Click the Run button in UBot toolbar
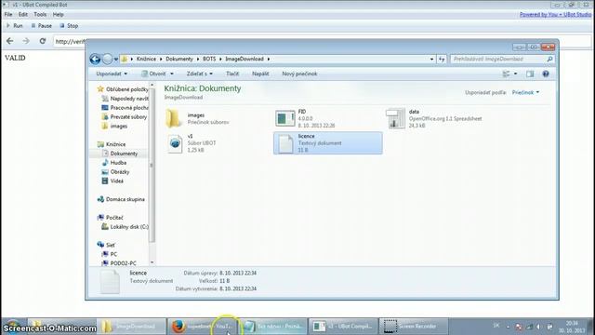Screen dimensions: 595x335 (15, 26)
